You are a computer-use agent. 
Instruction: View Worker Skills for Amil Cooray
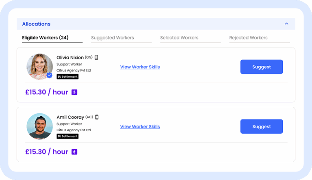pos(140,127)
